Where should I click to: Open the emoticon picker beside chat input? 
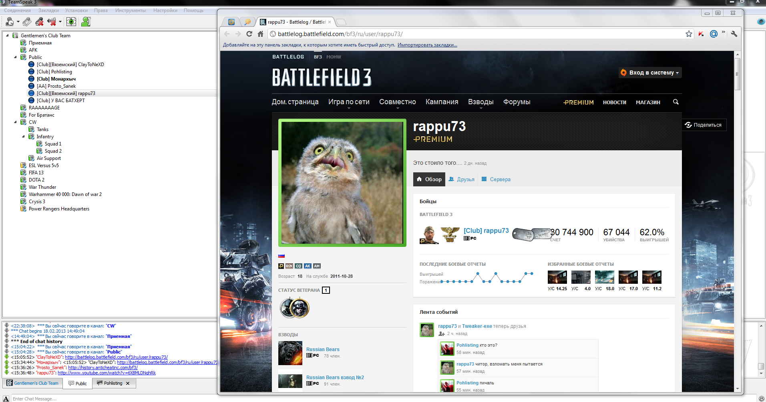tap(761, 398)
